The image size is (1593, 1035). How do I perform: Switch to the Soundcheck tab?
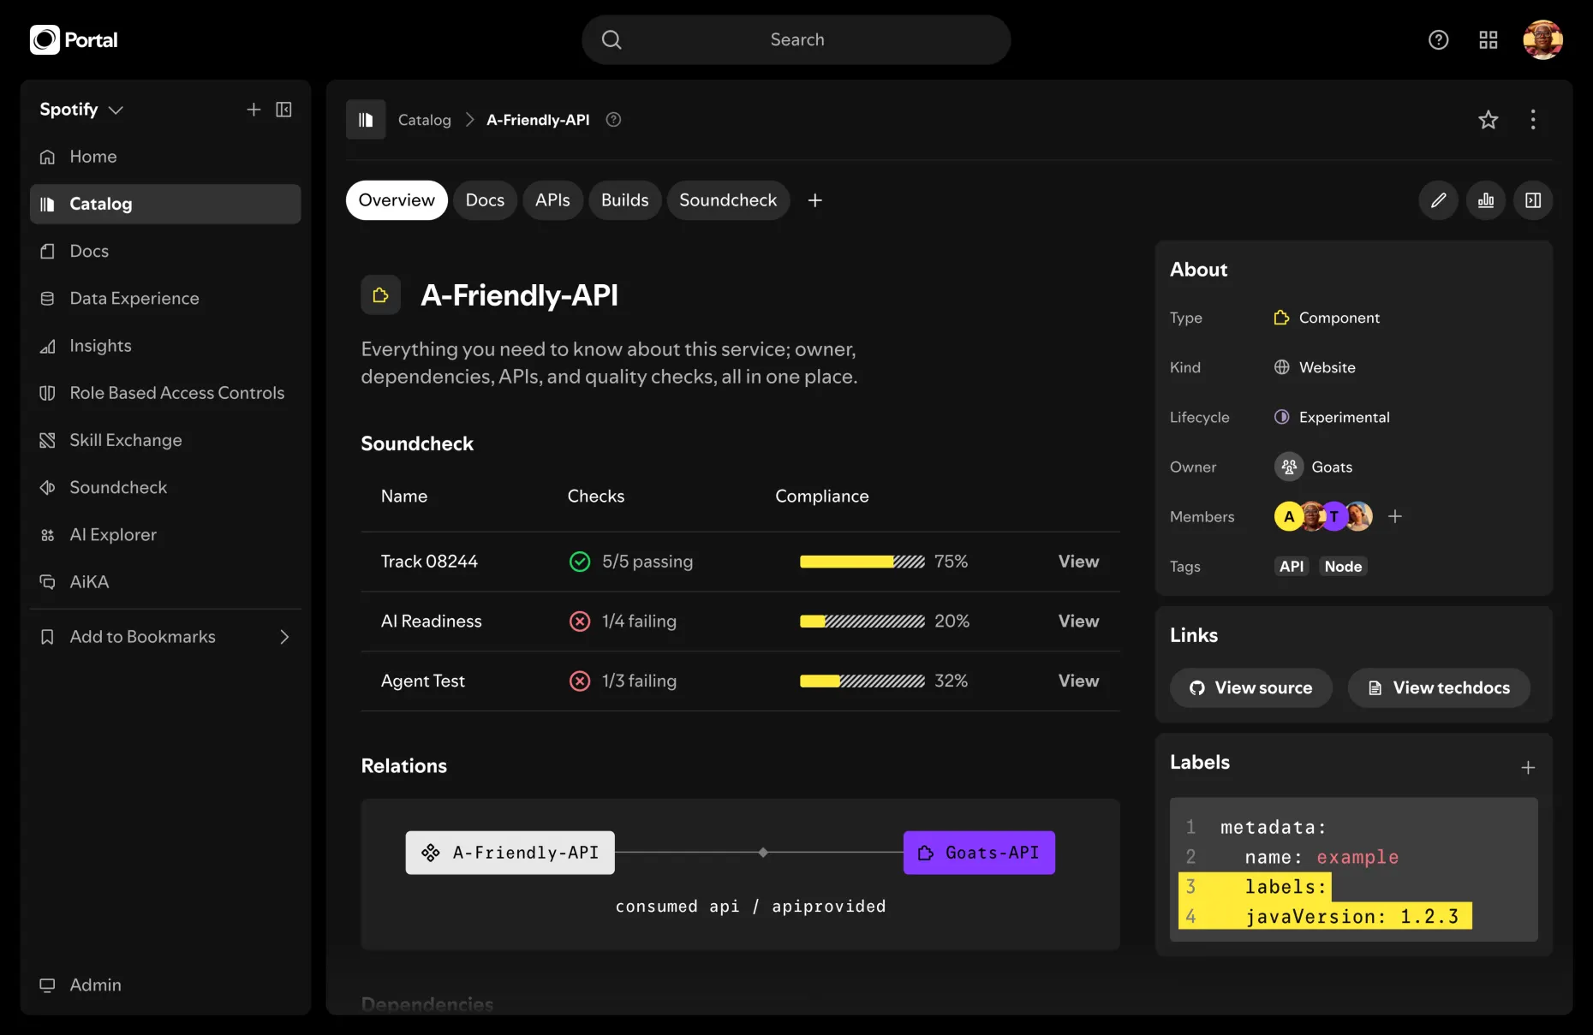(x=728, y=200)
